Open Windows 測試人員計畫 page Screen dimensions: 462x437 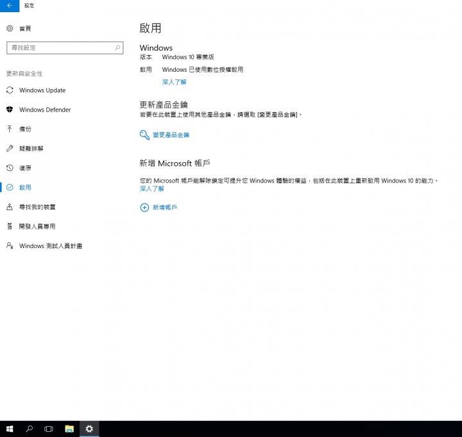click(x=51, y=245)
